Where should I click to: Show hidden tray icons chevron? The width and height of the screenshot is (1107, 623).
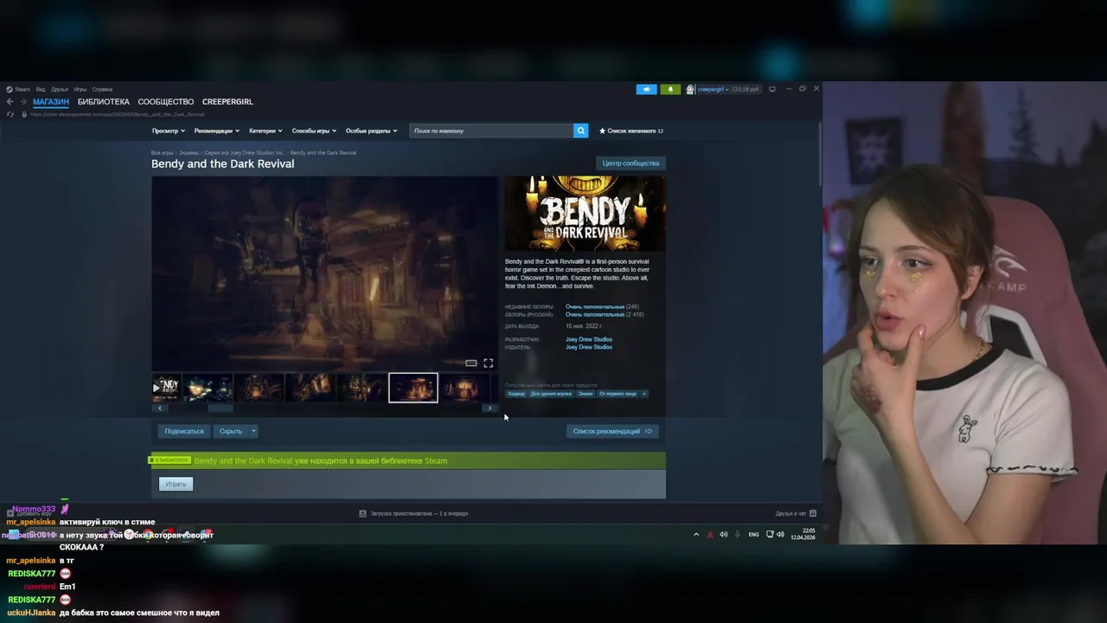click(696, 535)
